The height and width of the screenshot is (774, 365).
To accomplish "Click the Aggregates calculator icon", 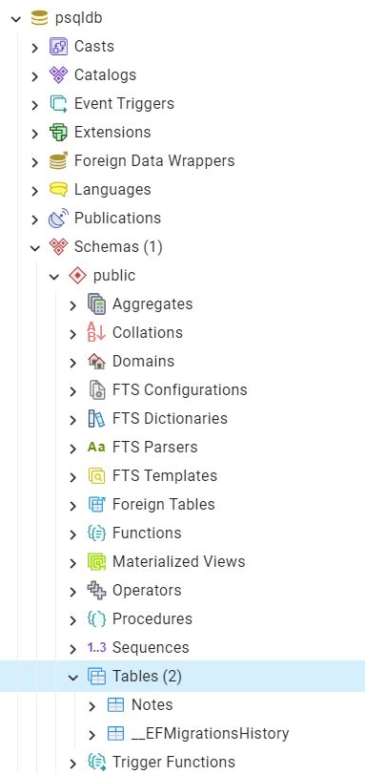I will pyautogui.click(x=96, y=304).
